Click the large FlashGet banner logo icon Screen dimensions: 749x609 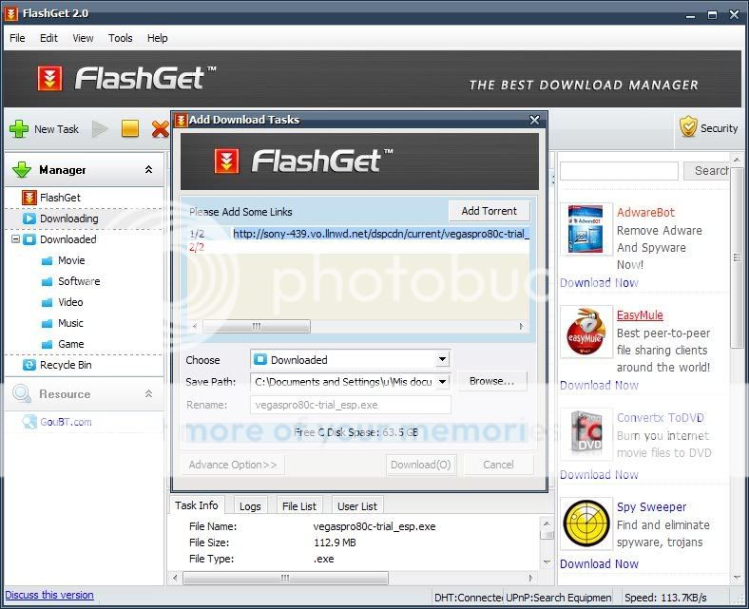pyautogui.click(x=49, y=78)
